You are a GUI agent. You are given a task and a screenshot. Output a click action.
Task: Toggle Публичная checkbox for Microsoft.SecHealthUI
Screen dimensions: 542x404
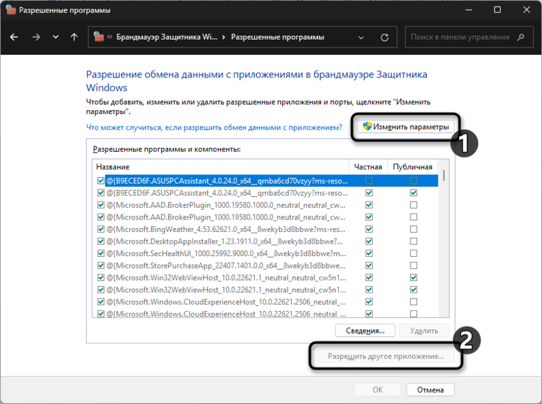tap(413, 253)
